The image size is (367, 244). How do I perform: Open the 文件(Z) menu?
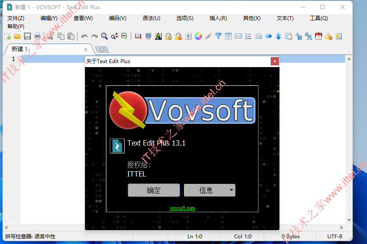(x=16, y=18)
